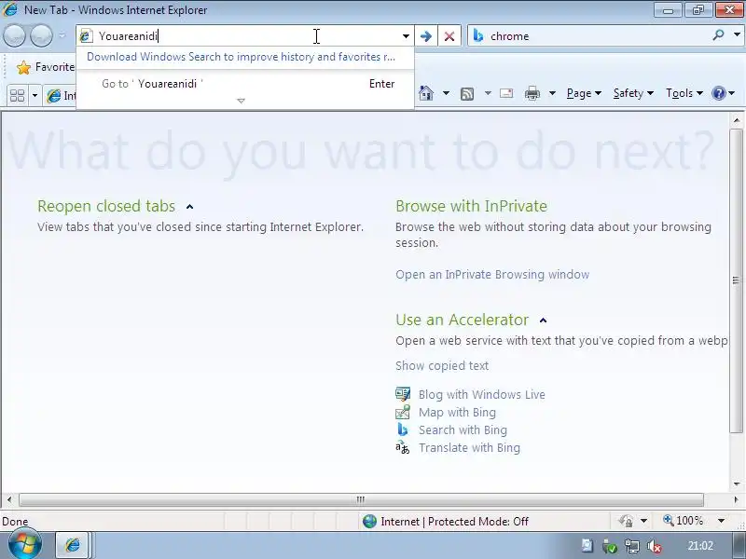Click the blue Help question mark icon
Viewport: 746px width, 559px height.
pyautogui.click(x=718, y=93)
